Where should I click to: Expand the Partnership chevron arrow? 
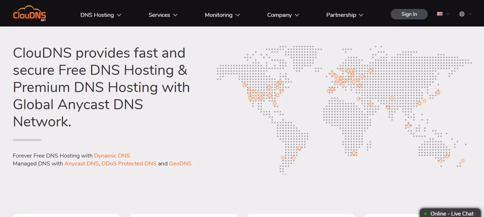coord(361,15)
